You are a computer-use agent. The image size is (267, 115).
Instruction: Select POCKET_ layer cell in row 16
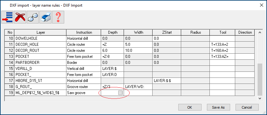(x=40, y=75)
